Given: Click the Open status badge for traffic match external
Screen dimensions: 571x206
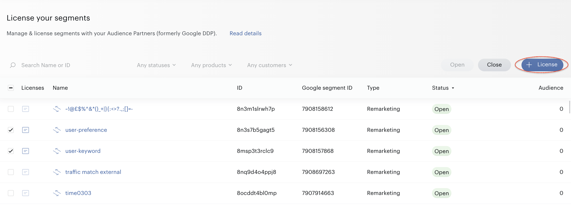Looking at the screenshot, I should (442, 172).
